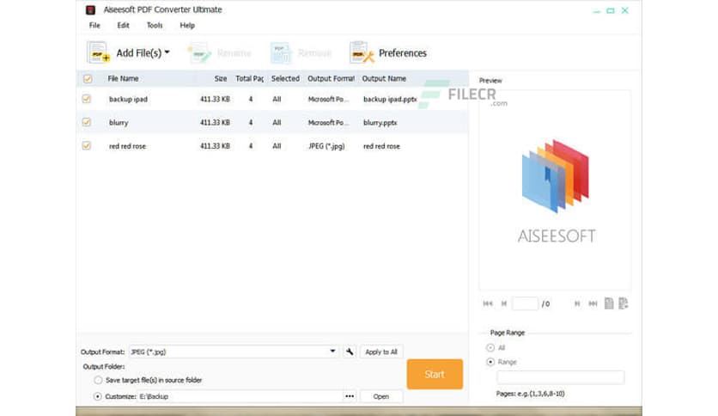718x416 pixels.
Task: Click the Open folder button
Action: (381, 396)
